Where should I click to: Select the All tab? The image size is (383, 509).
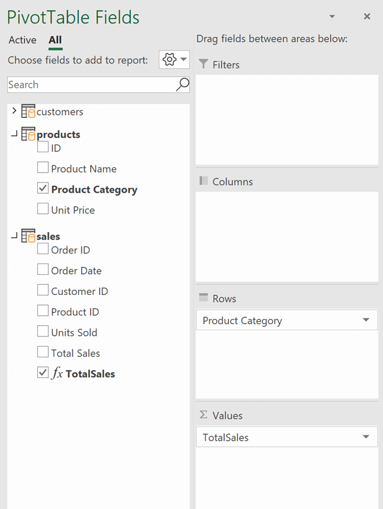pyautogui.click(x=55, y=40)
